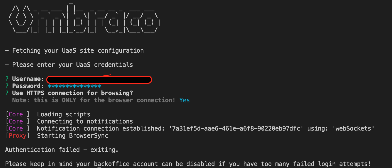Click the Starting BrowserSync line
Screen dimensions: 392x168
pyautogui.click(x=73, y=136)
